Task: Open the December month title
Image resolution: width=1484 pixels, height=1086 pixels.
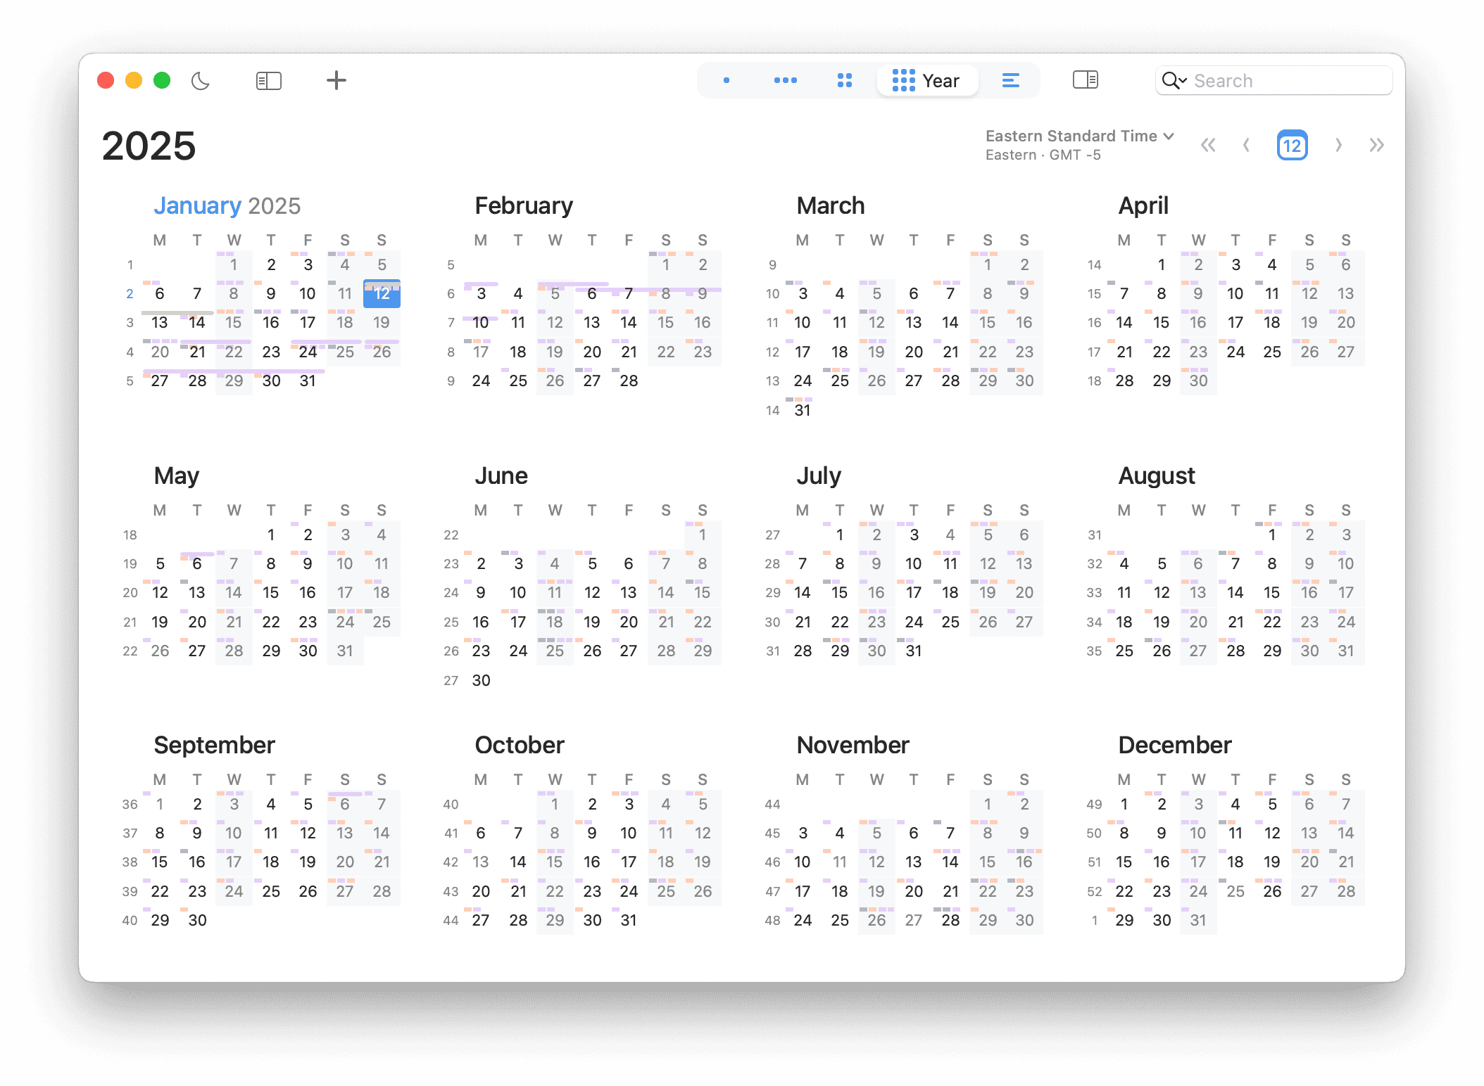Action: click(x=1175, y=746)
